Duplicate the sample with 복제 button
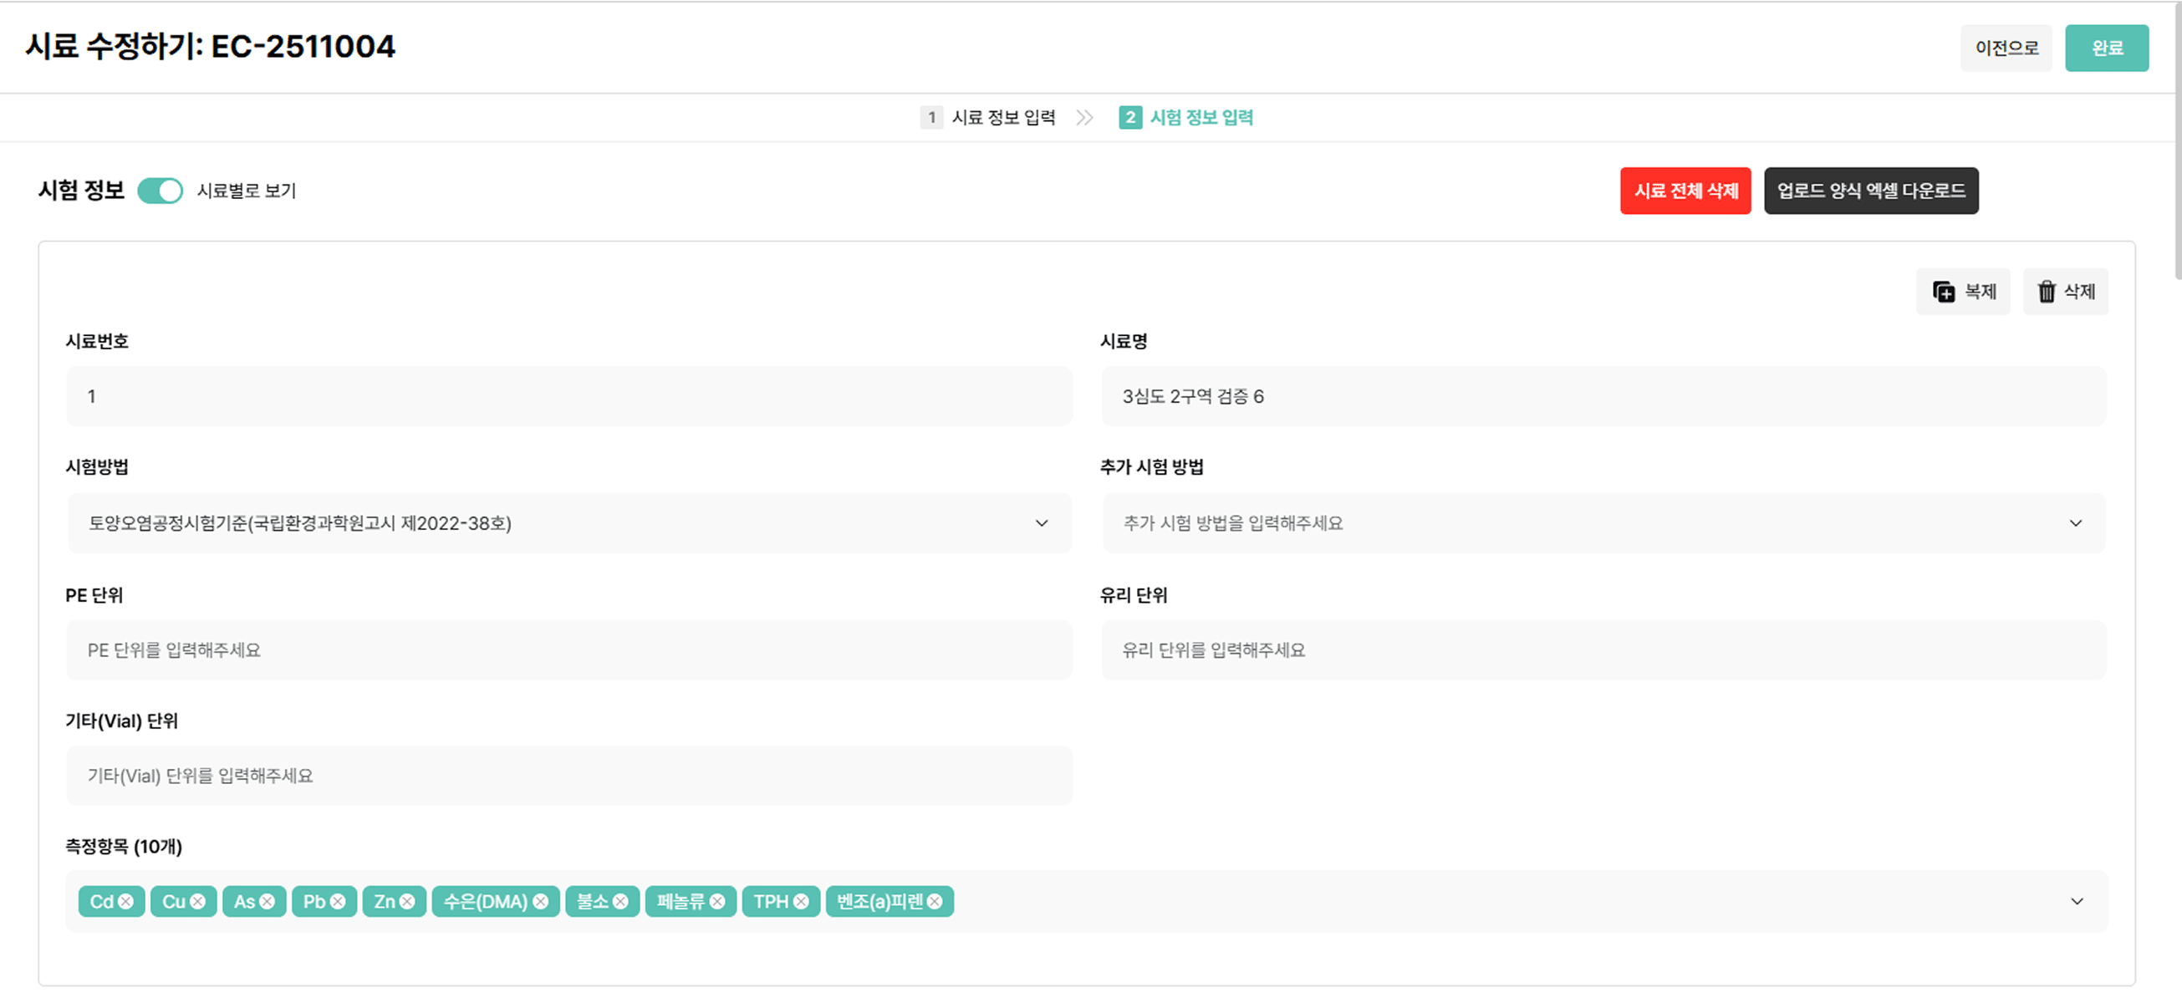This screenshot has width=2182, height=998. pos(1964,292)
